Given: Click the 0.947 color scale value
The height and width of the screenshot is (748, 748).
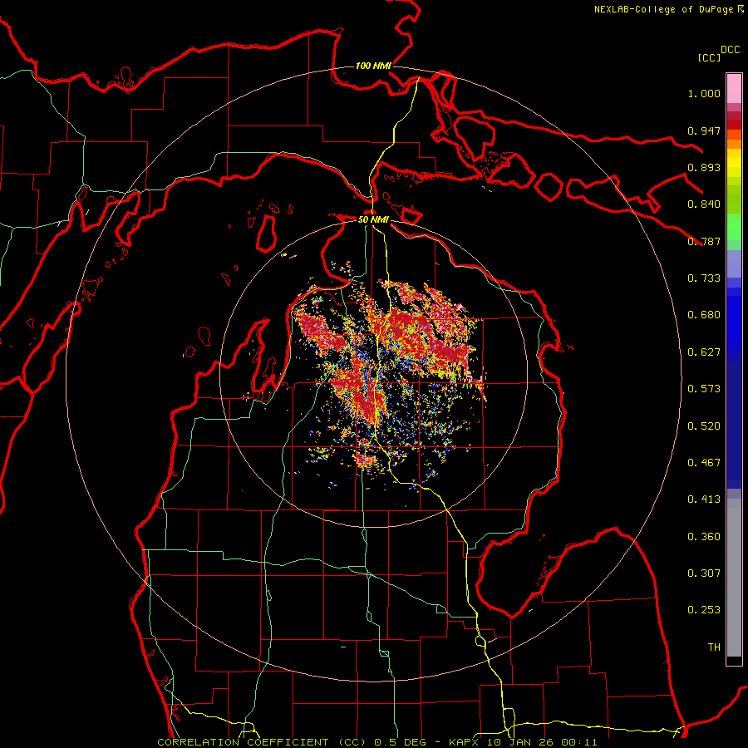Looking at the screenshot, I should click(x=704, y=130).
